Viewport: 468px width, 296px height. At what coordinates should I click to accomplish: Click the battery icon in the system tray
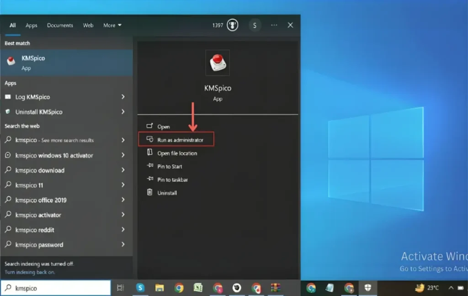pyautogui.click(x=460, y=288)
